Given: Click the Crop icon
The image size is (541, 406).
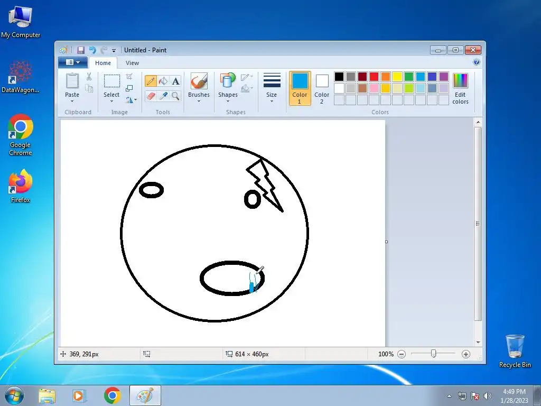Looking at the screenshot, I should 129,77.
